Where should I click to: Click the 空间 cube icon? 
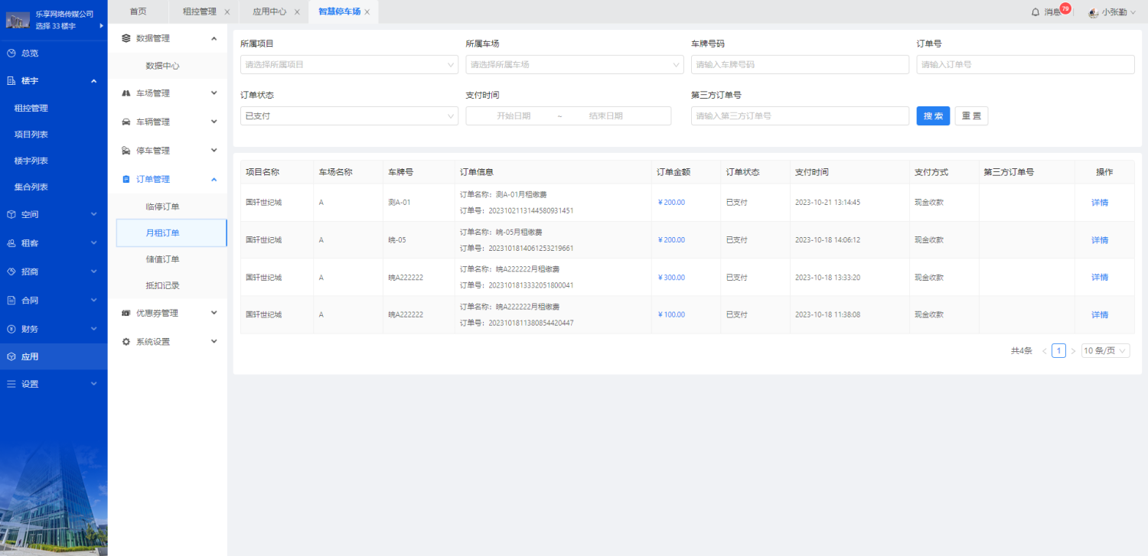(11, 215)
